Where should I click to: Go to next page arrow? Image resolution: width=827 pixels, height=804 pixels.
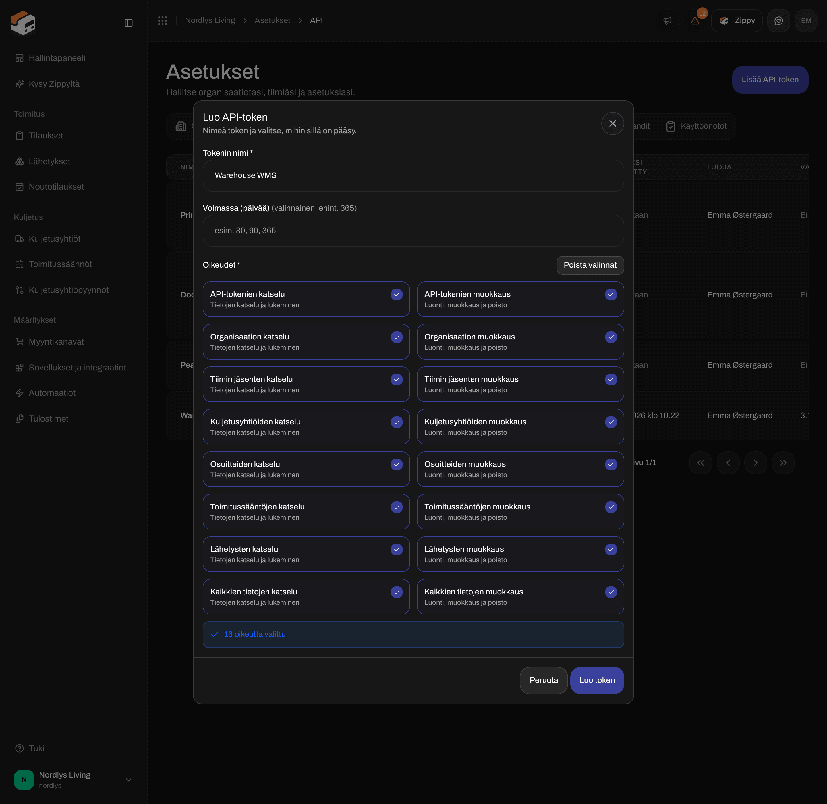point(755,463)
